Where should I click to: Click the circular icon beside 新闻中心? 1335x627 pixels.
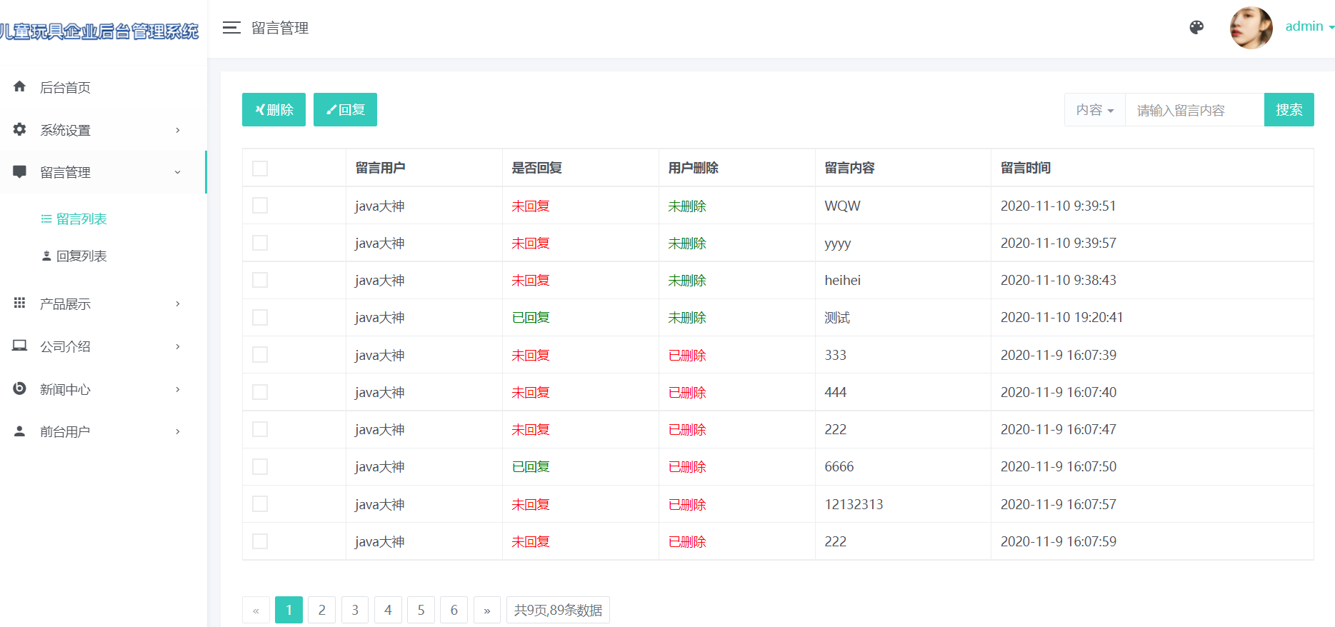point(19,388)
